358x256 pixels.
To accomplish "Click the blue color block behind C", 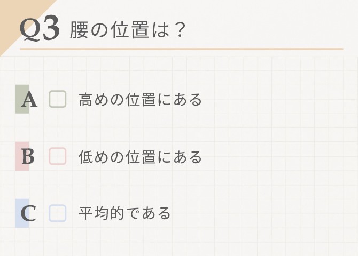I will 22,213.
